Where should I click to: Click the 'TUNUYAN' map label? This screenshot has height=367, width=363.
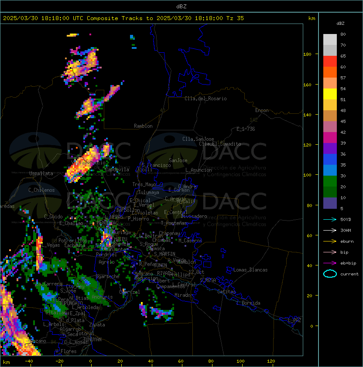pyautogui.click(x=92, y=340)
